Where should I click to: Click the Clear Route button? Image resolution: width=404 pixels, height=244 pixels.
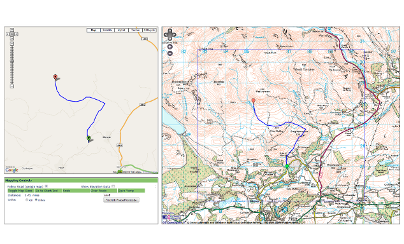pyautogui.click(x=104, y=191)
